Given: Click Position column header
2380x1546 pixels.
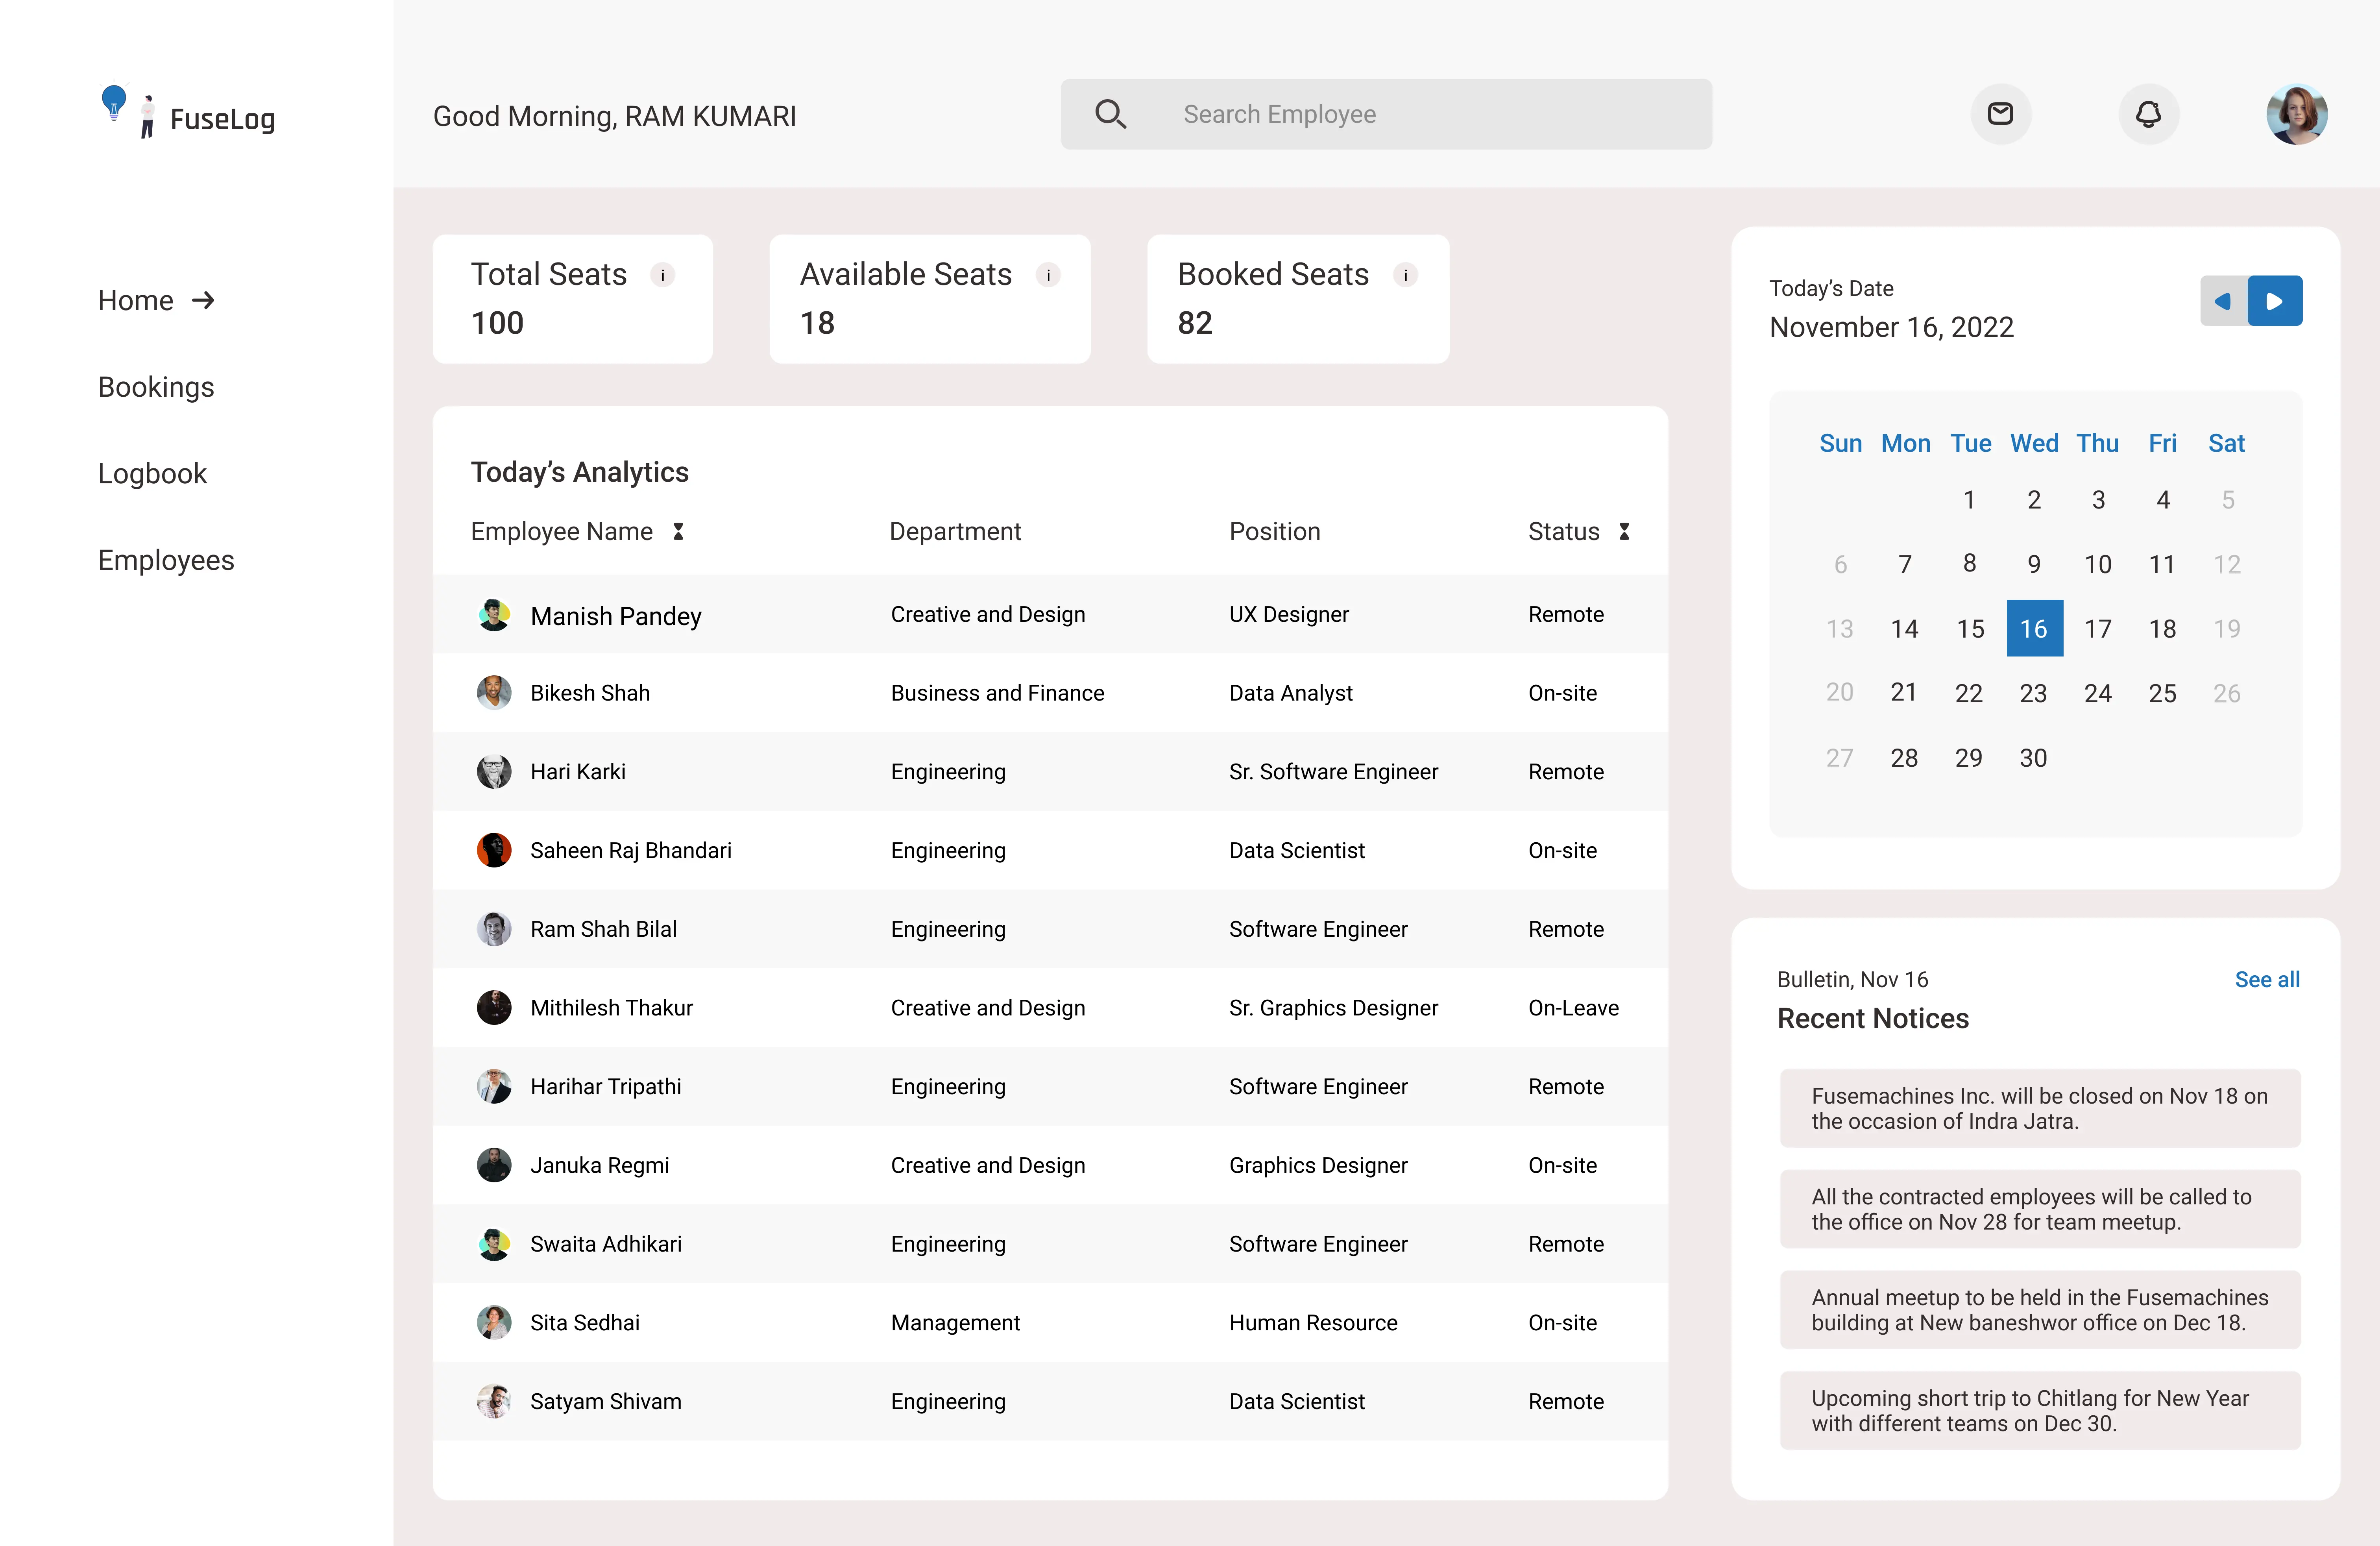Looking at the screenshot, I should [1275, 532].
